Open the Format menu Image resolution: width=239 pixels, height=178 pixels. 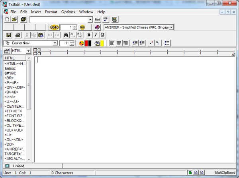point(51,12)
